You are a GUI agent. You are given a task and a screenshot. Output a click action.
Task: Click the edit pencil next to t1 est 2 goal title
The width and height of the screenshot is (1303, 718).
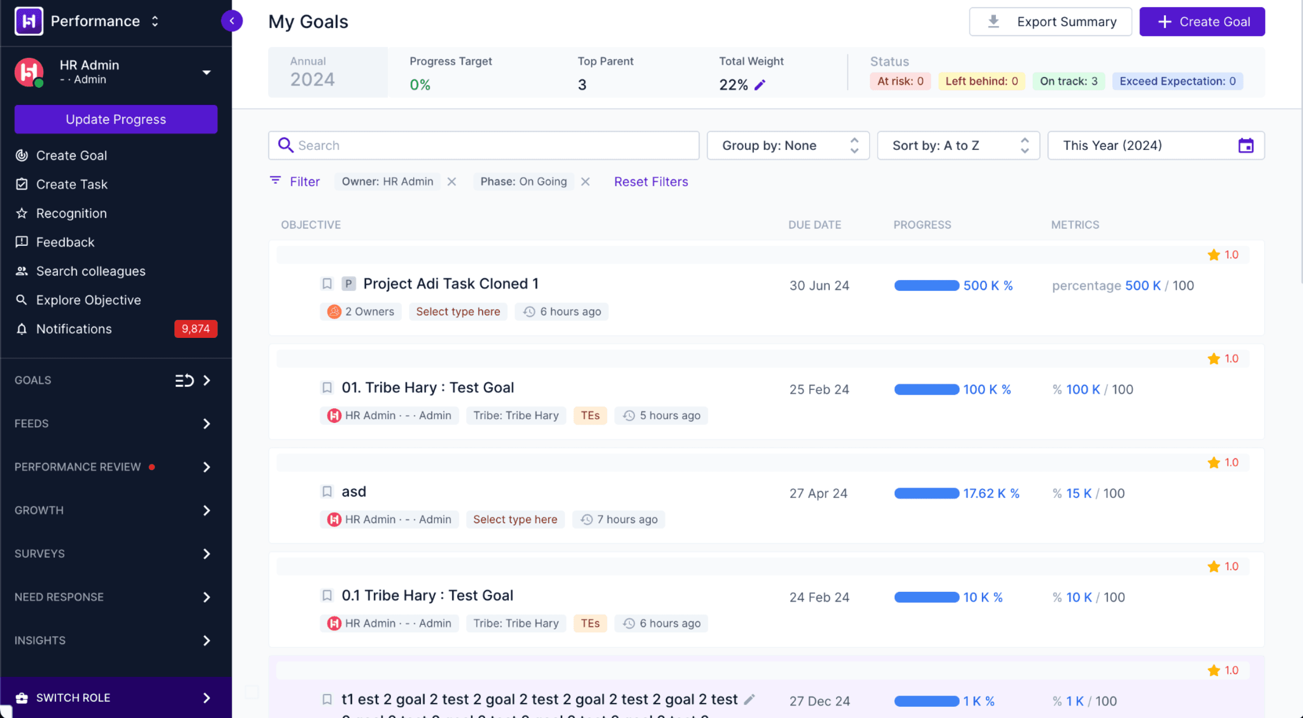[750, 700]
